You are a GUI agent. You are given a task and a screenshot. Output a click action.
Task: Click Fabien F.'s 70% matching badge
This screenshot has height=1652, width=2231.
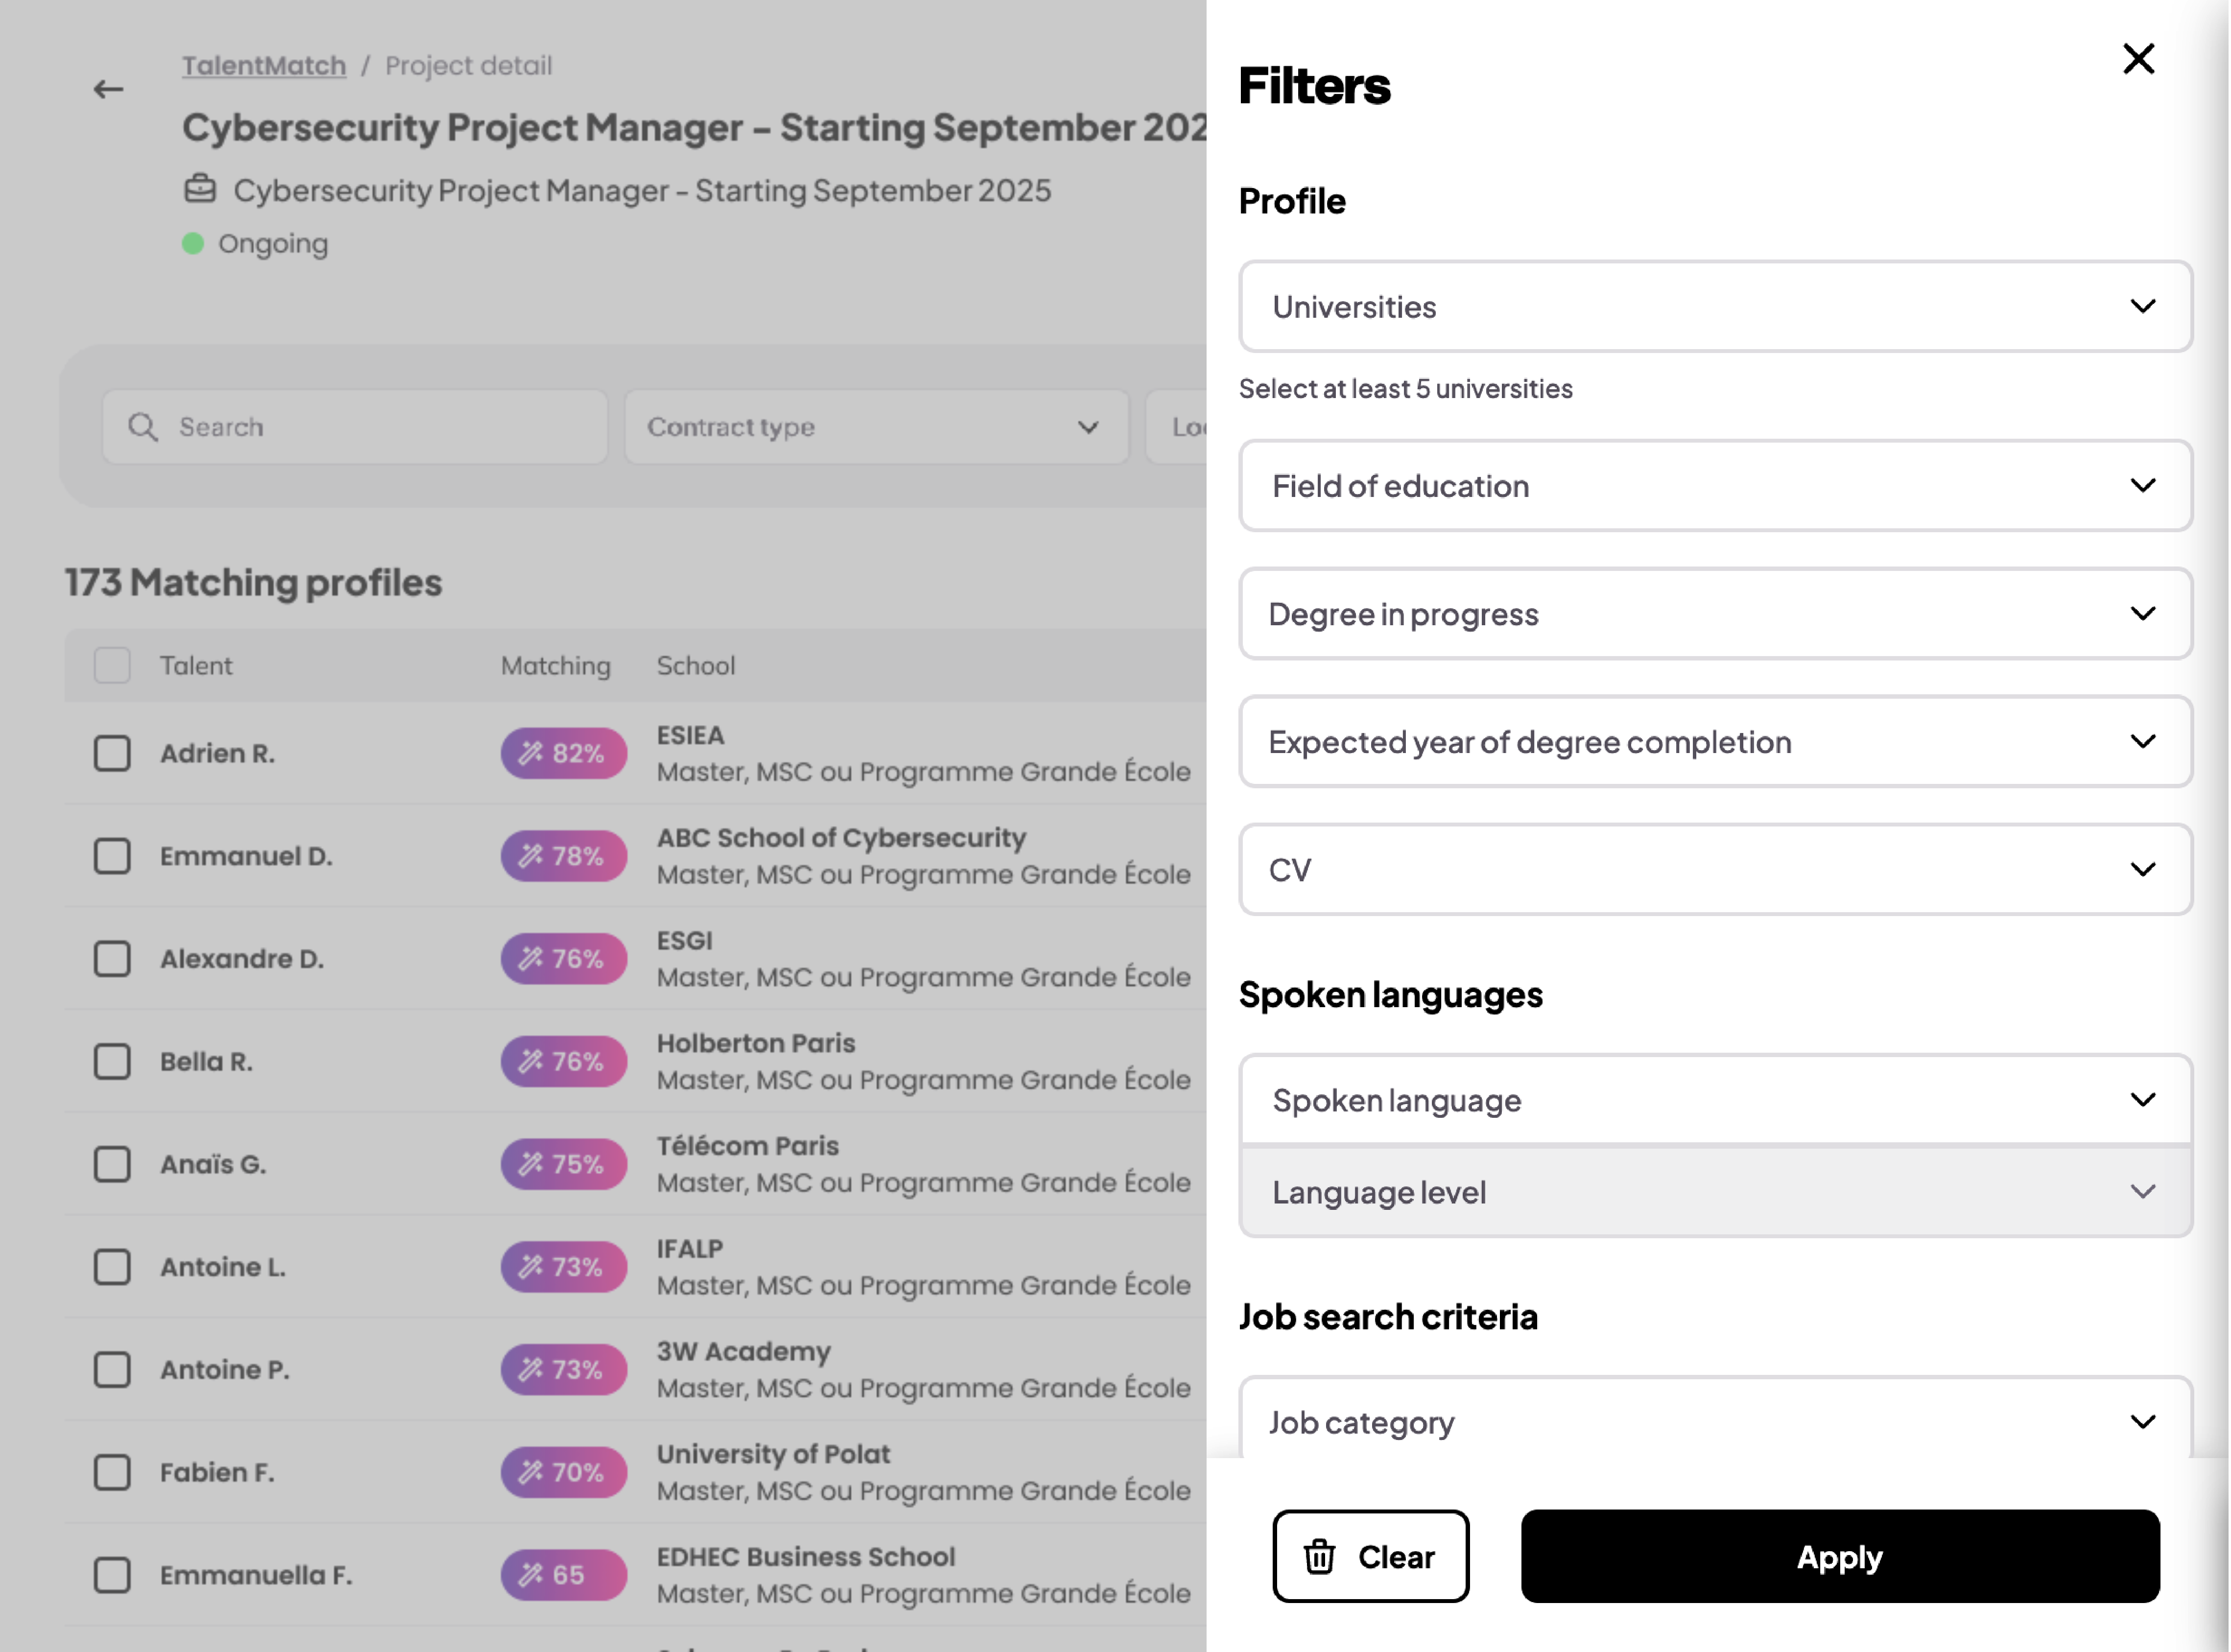tap(563, 1472)
